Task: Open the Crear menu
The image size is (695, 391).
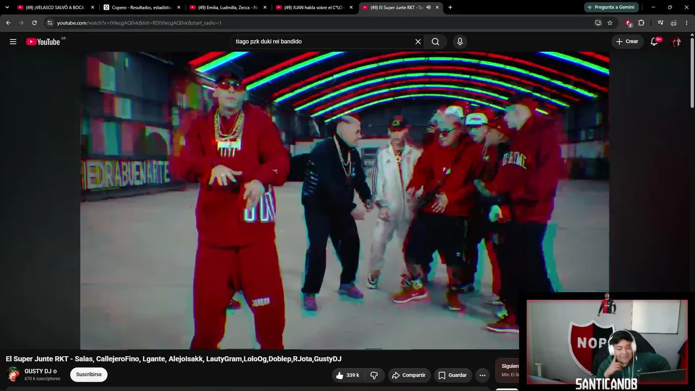Action: coord(627,42)
